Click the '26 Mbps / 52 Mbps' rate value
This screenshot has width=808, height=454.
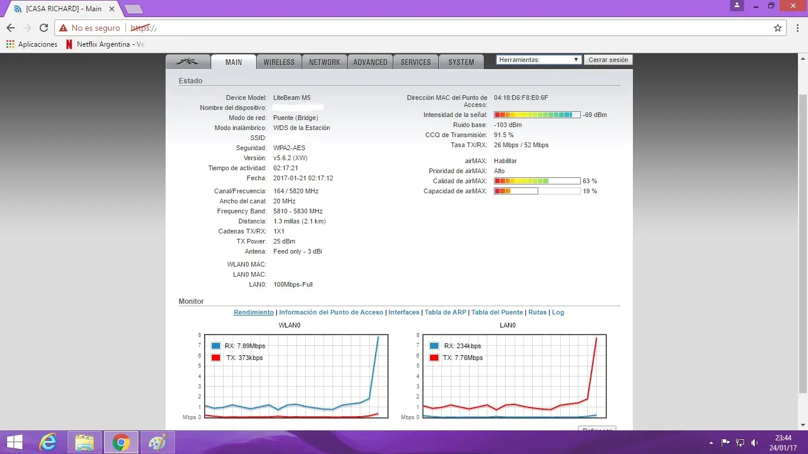[521, 145]
